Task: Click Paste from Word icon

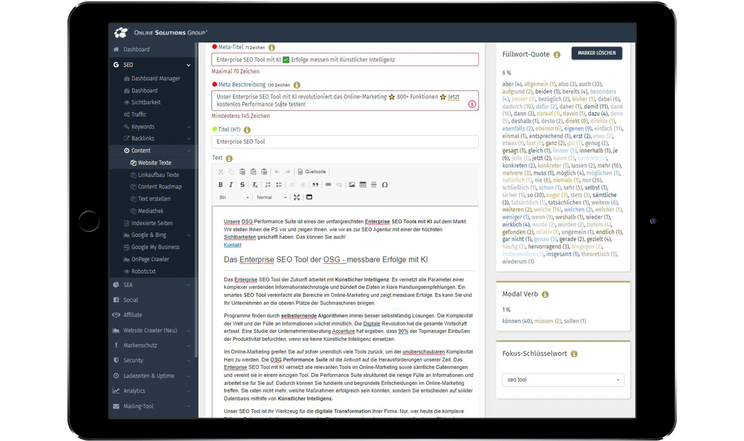Action: click(264, 172)
